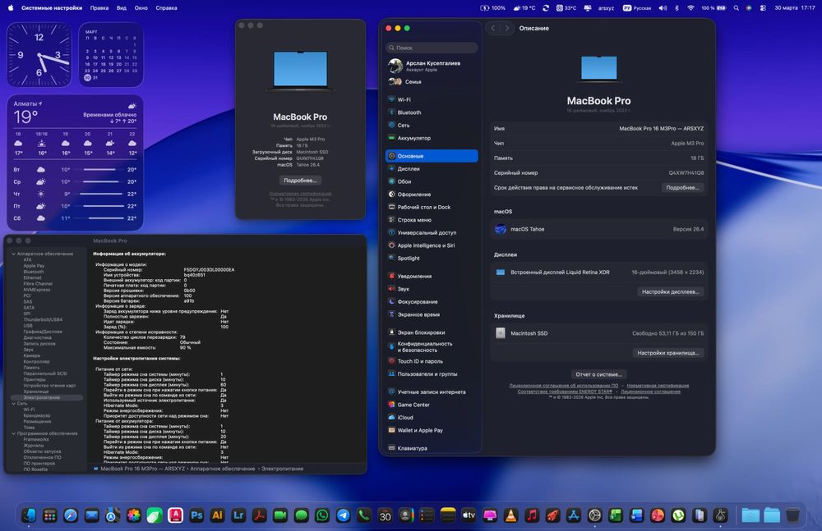822x531 pixels.
Task: Click Подробнее… in About This Mac window
Action: 300,180
